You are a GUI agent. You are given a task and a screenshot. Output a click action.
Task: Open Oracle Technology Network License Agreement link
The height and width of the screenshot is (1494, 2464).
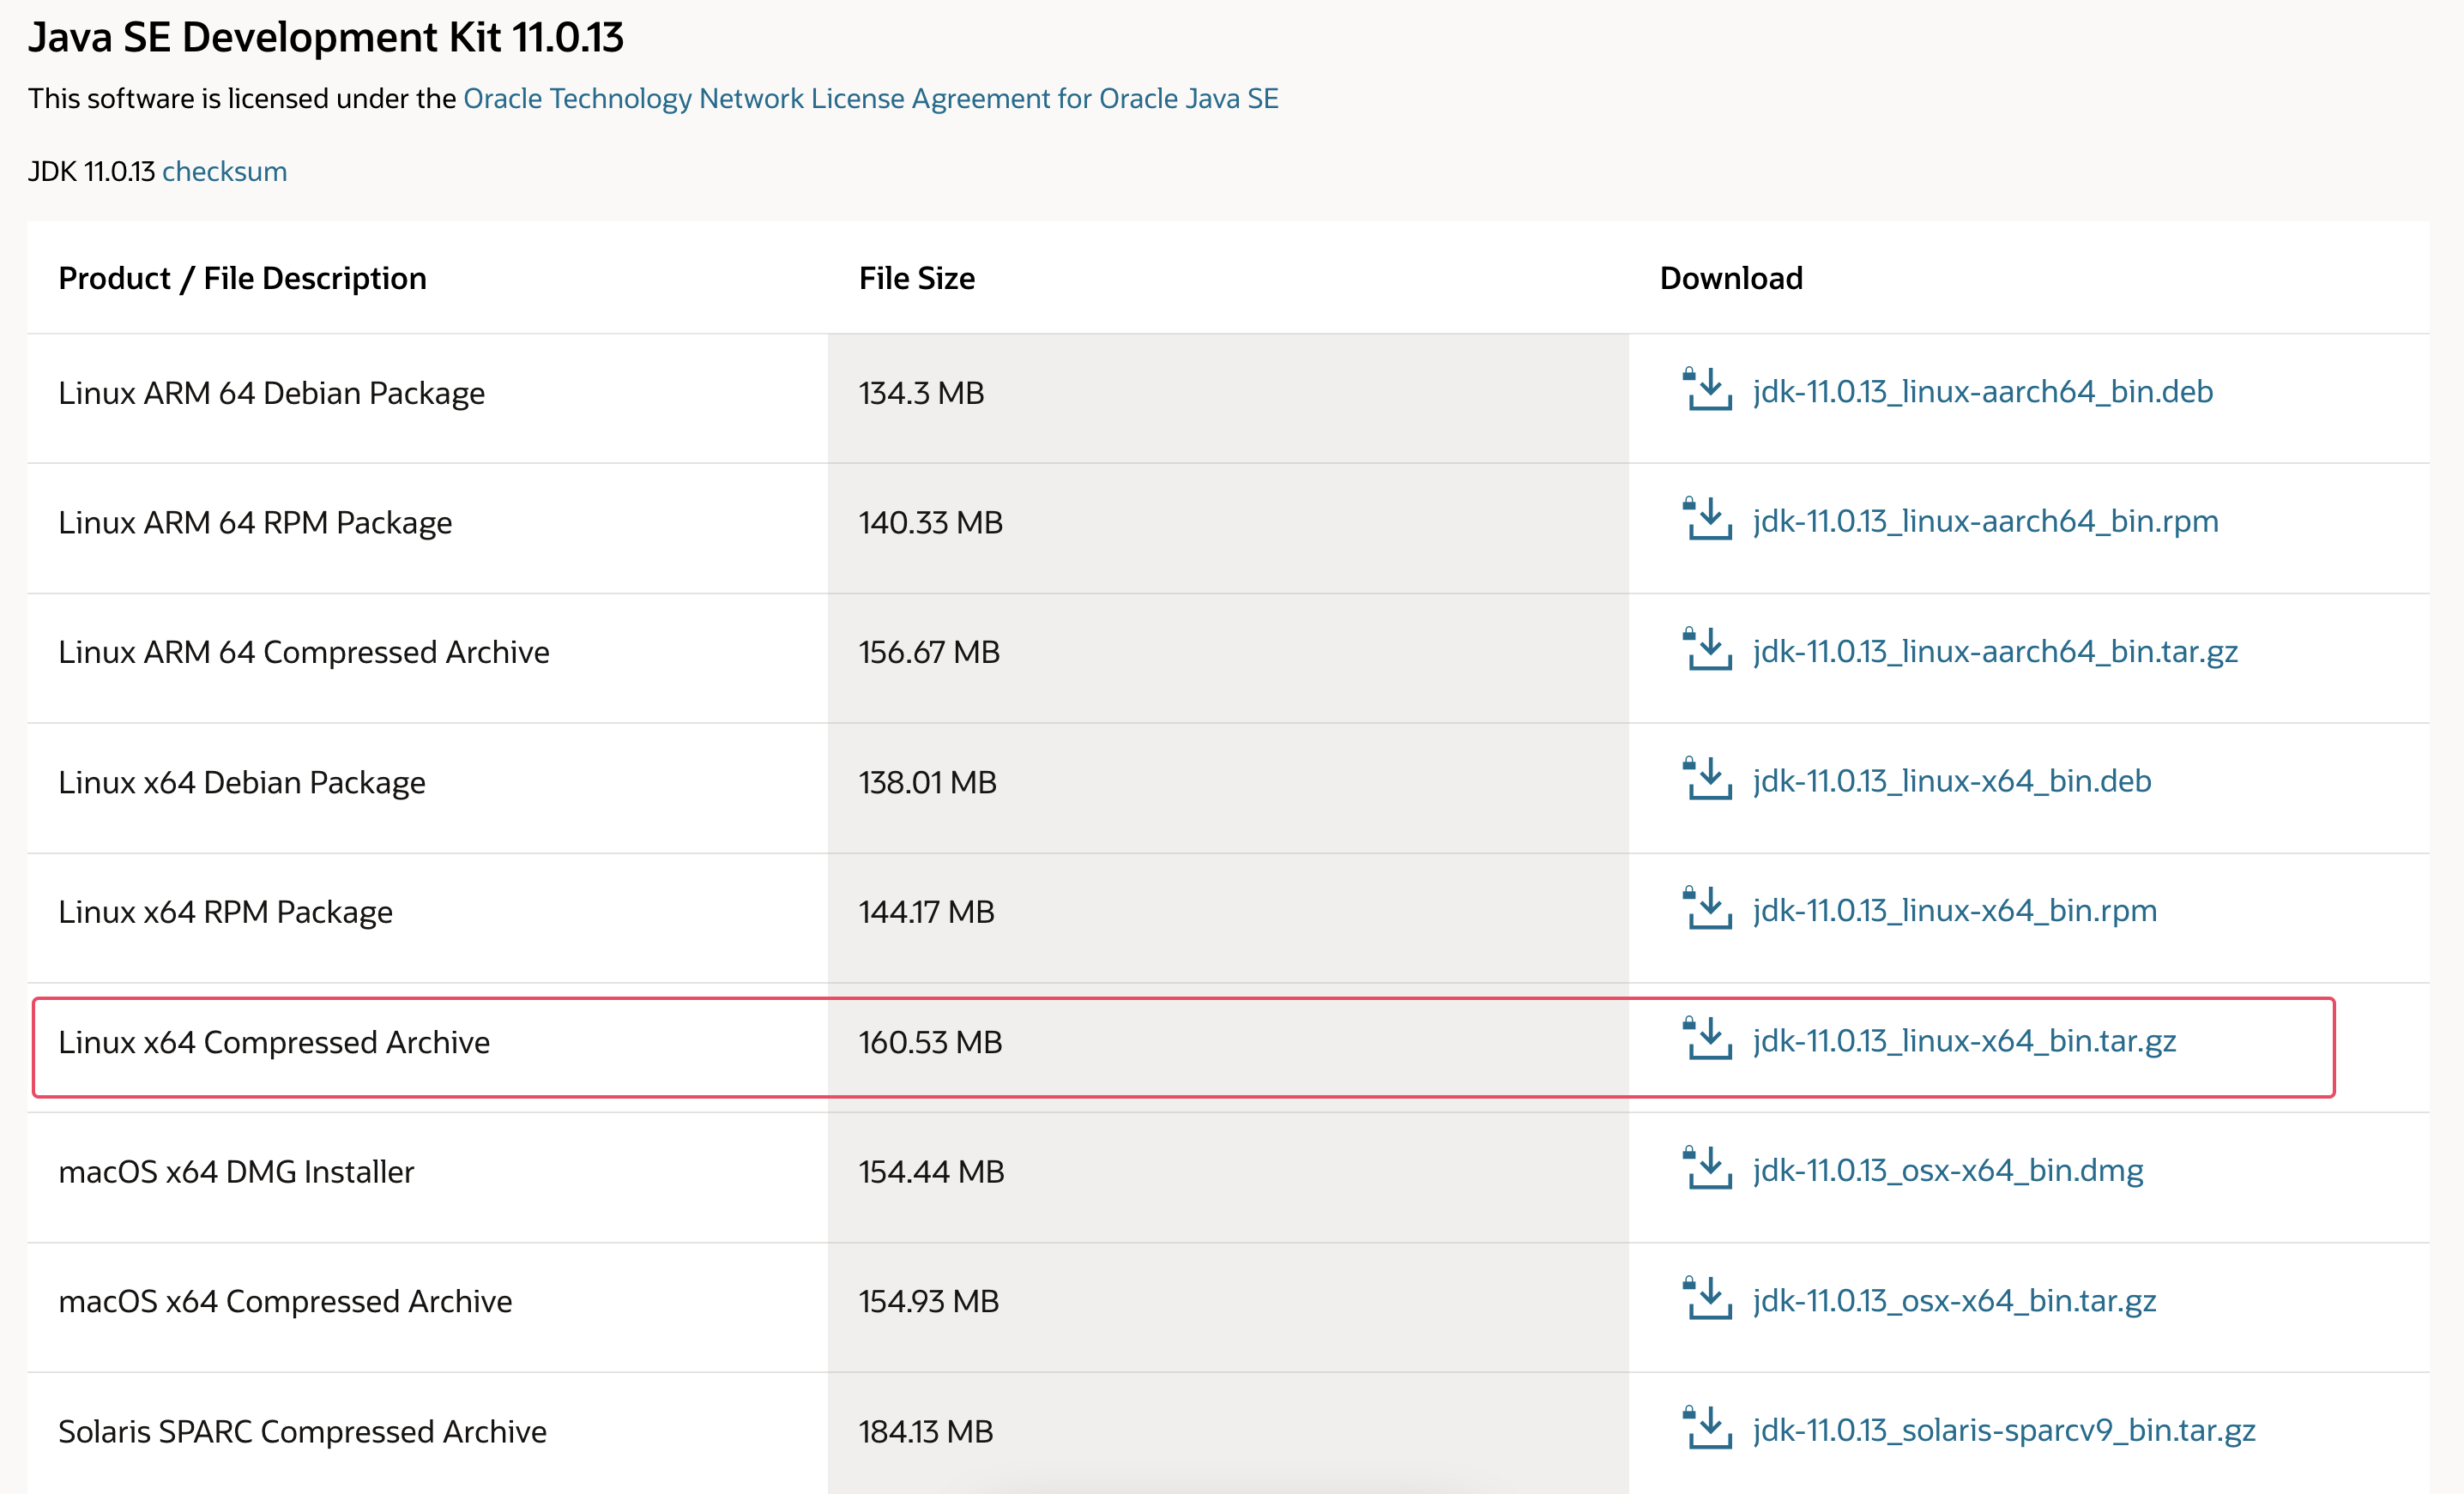tap(870, 98)
